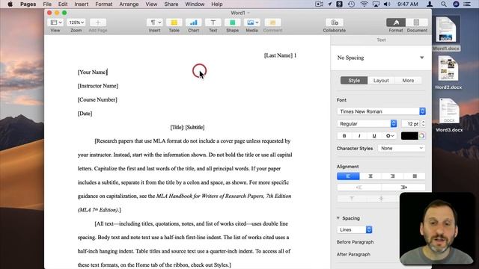Click the [Course Number] placeholder text
Screen dimensions: 479x269
pyautogui.click(x=97, y=99)
